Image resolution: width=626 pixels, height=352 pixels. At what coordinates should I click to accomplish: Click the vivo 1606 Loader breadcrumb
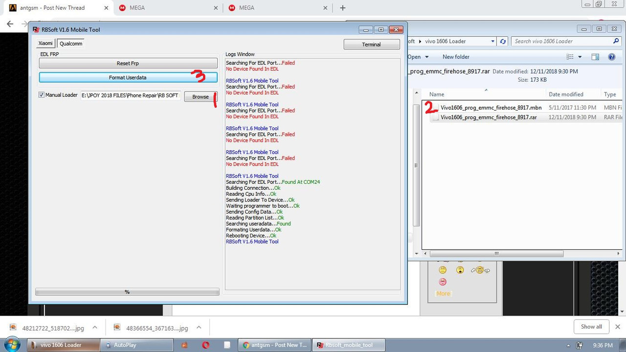point(446,42)
